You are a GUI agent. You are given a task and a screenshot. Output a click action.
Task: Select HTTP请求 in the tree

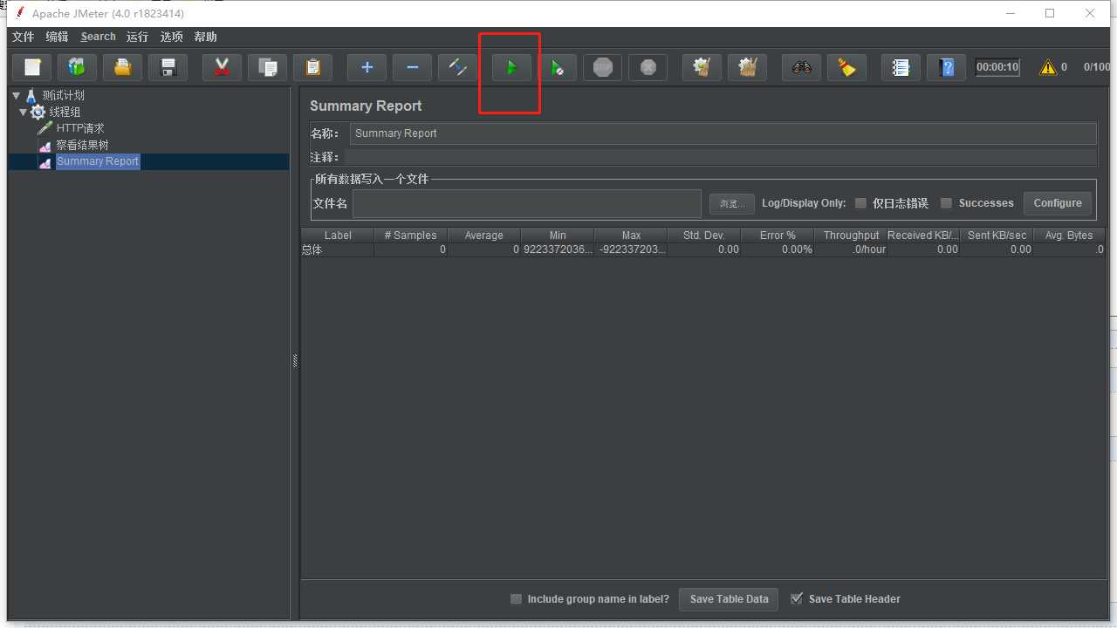click(x=80, y=128)
